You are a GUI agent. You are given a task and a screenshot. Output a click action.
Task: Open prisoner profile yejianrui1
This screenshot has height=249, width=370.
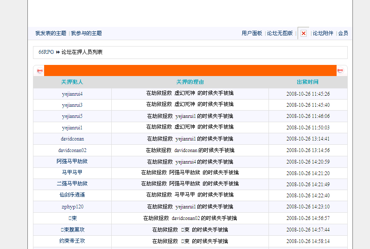click(x=72, y=128)
